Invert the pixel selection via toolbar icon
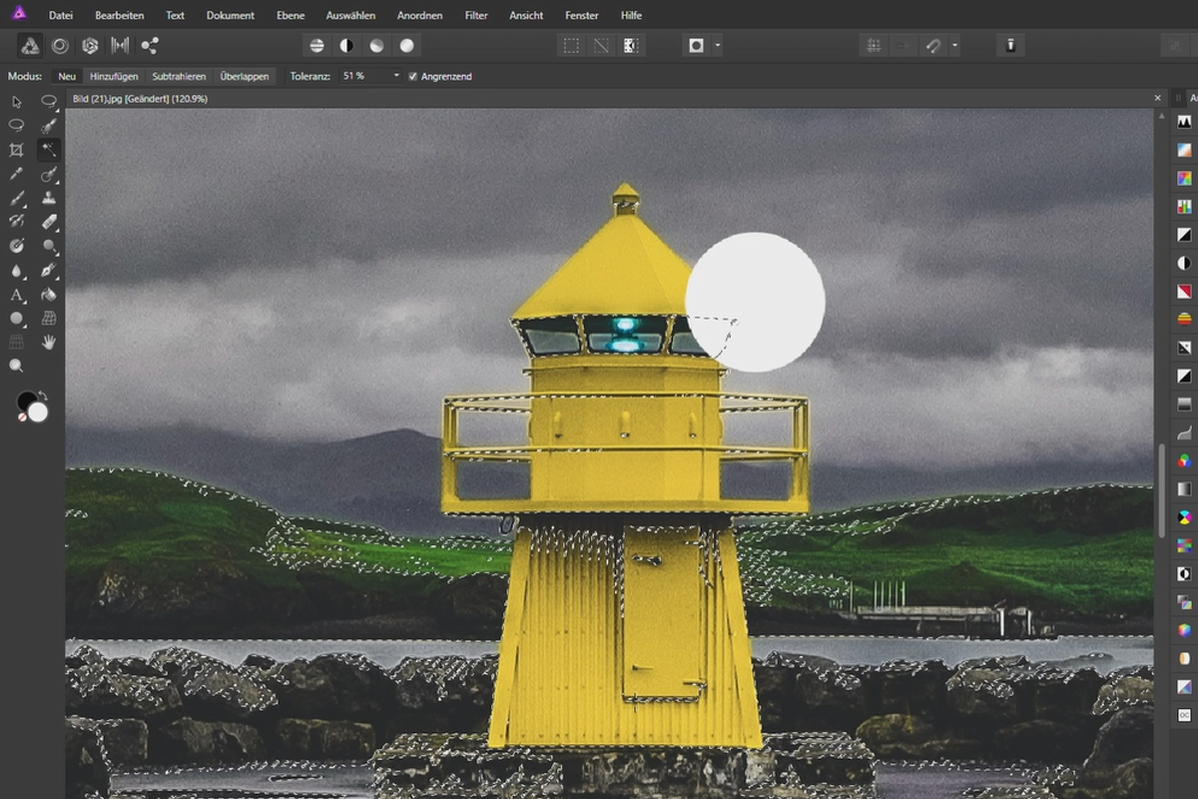The image size is (1198, 799). (630, 46)
